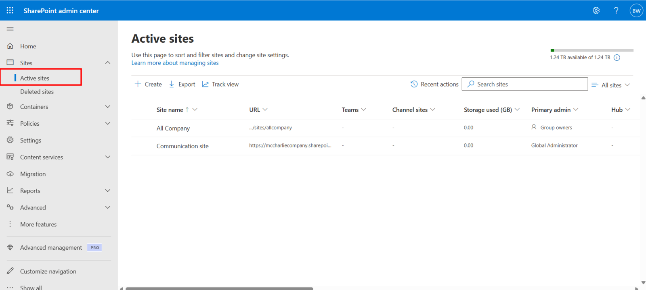
Task: Click the Create plus icon
Action: tap(138, 84)
